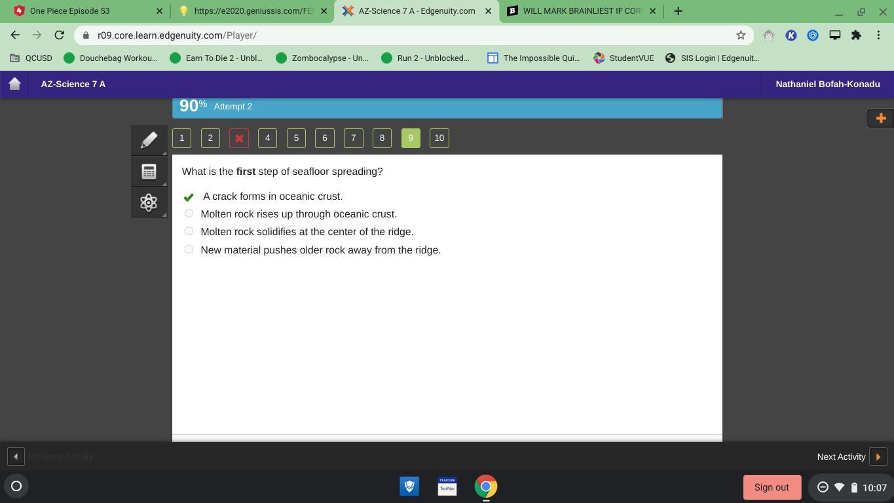Open the calculator tool

click(x=149, y=172)
